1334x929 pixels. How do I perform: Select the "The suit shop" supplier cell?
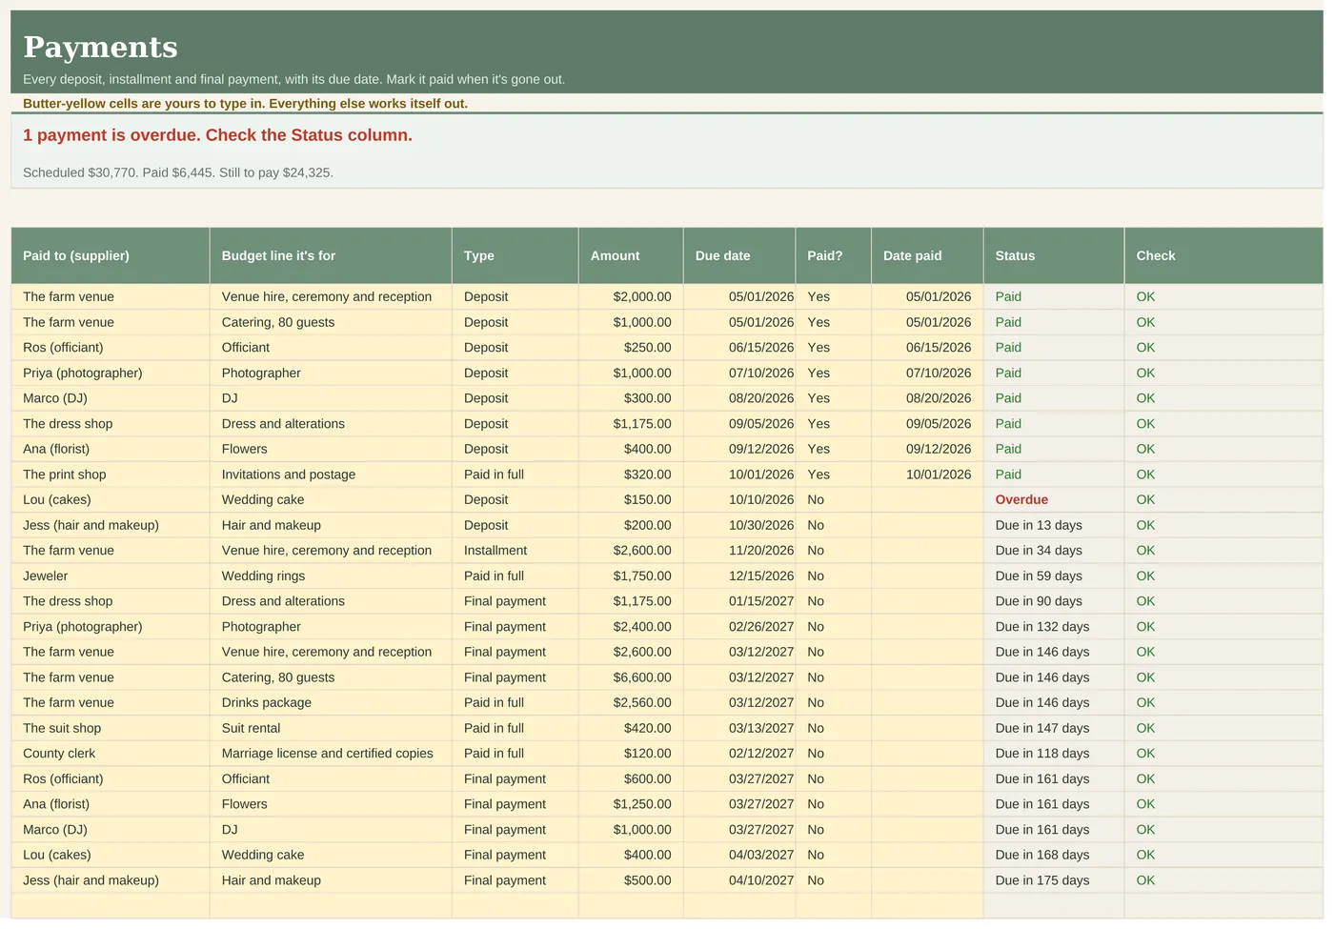(111, 728)
